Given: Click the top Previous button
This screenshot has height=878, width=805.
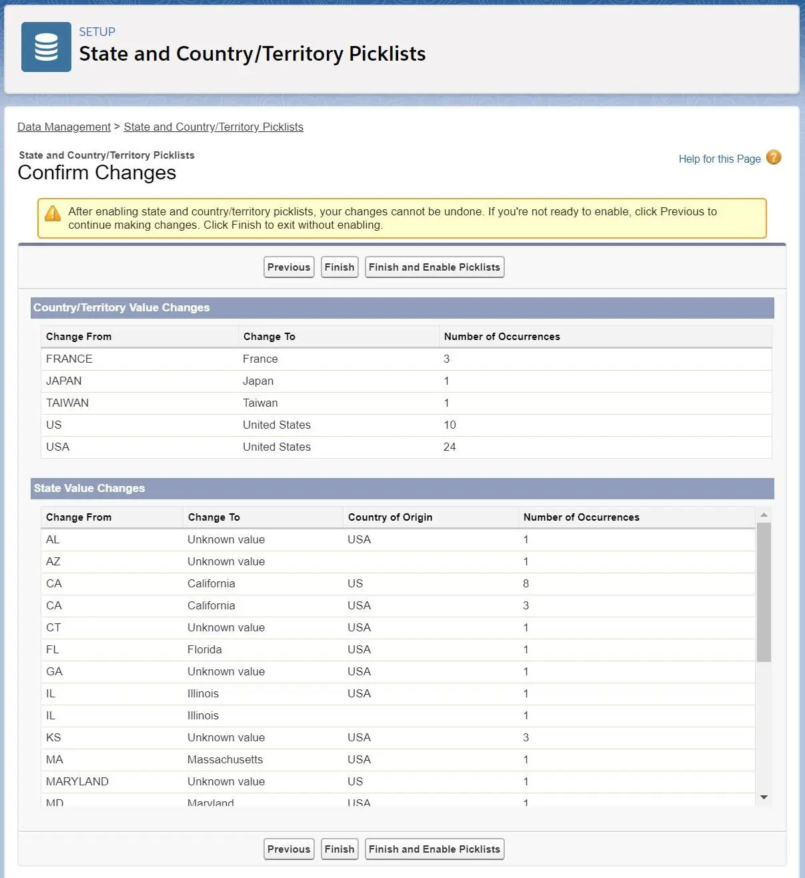Looking at the screenshot, I should click(289, 267).
